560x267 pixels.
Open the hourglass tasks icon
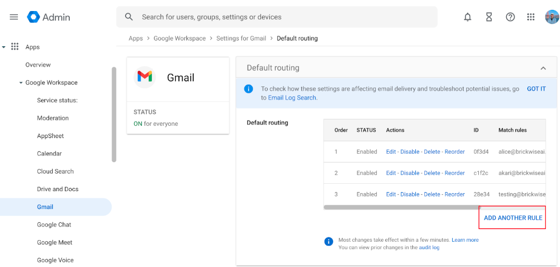click(x=489, y=17)
